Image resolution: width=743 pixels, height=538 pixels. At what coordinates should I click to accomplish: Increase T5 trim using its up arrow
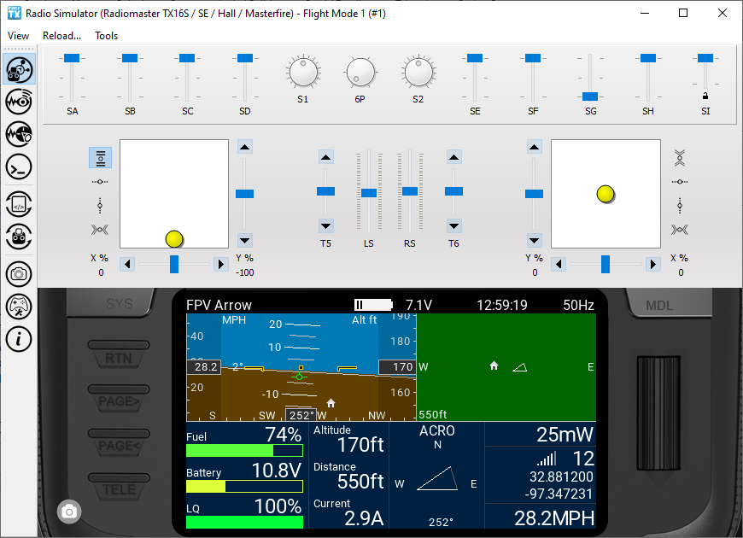pyautogui.click(x=325, y=156)
